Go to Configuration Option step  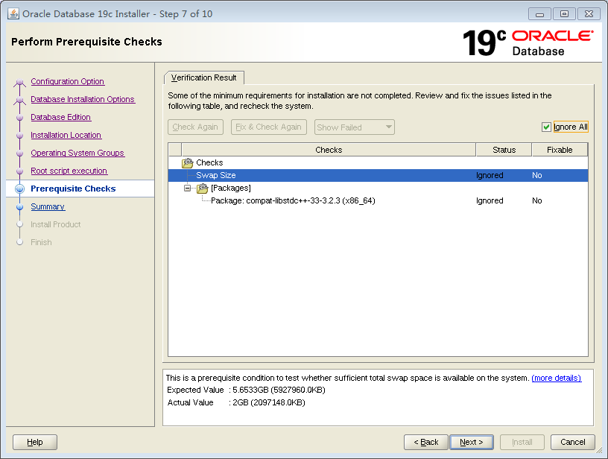click(67, 81)
